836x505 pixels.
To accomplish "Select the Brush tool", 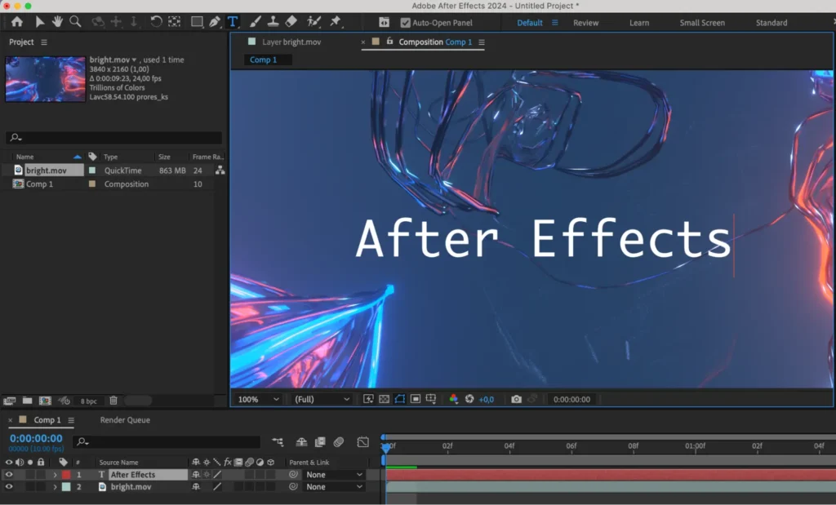I will click(x=256, y=22).
